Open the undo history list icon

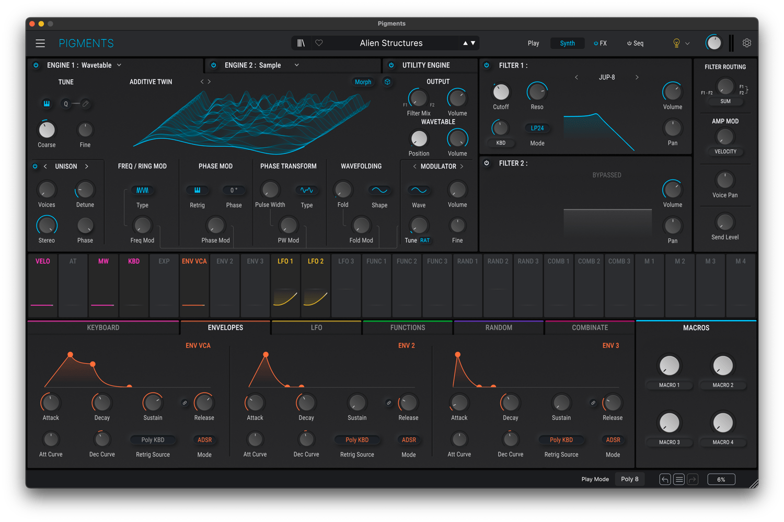(679, 479)
